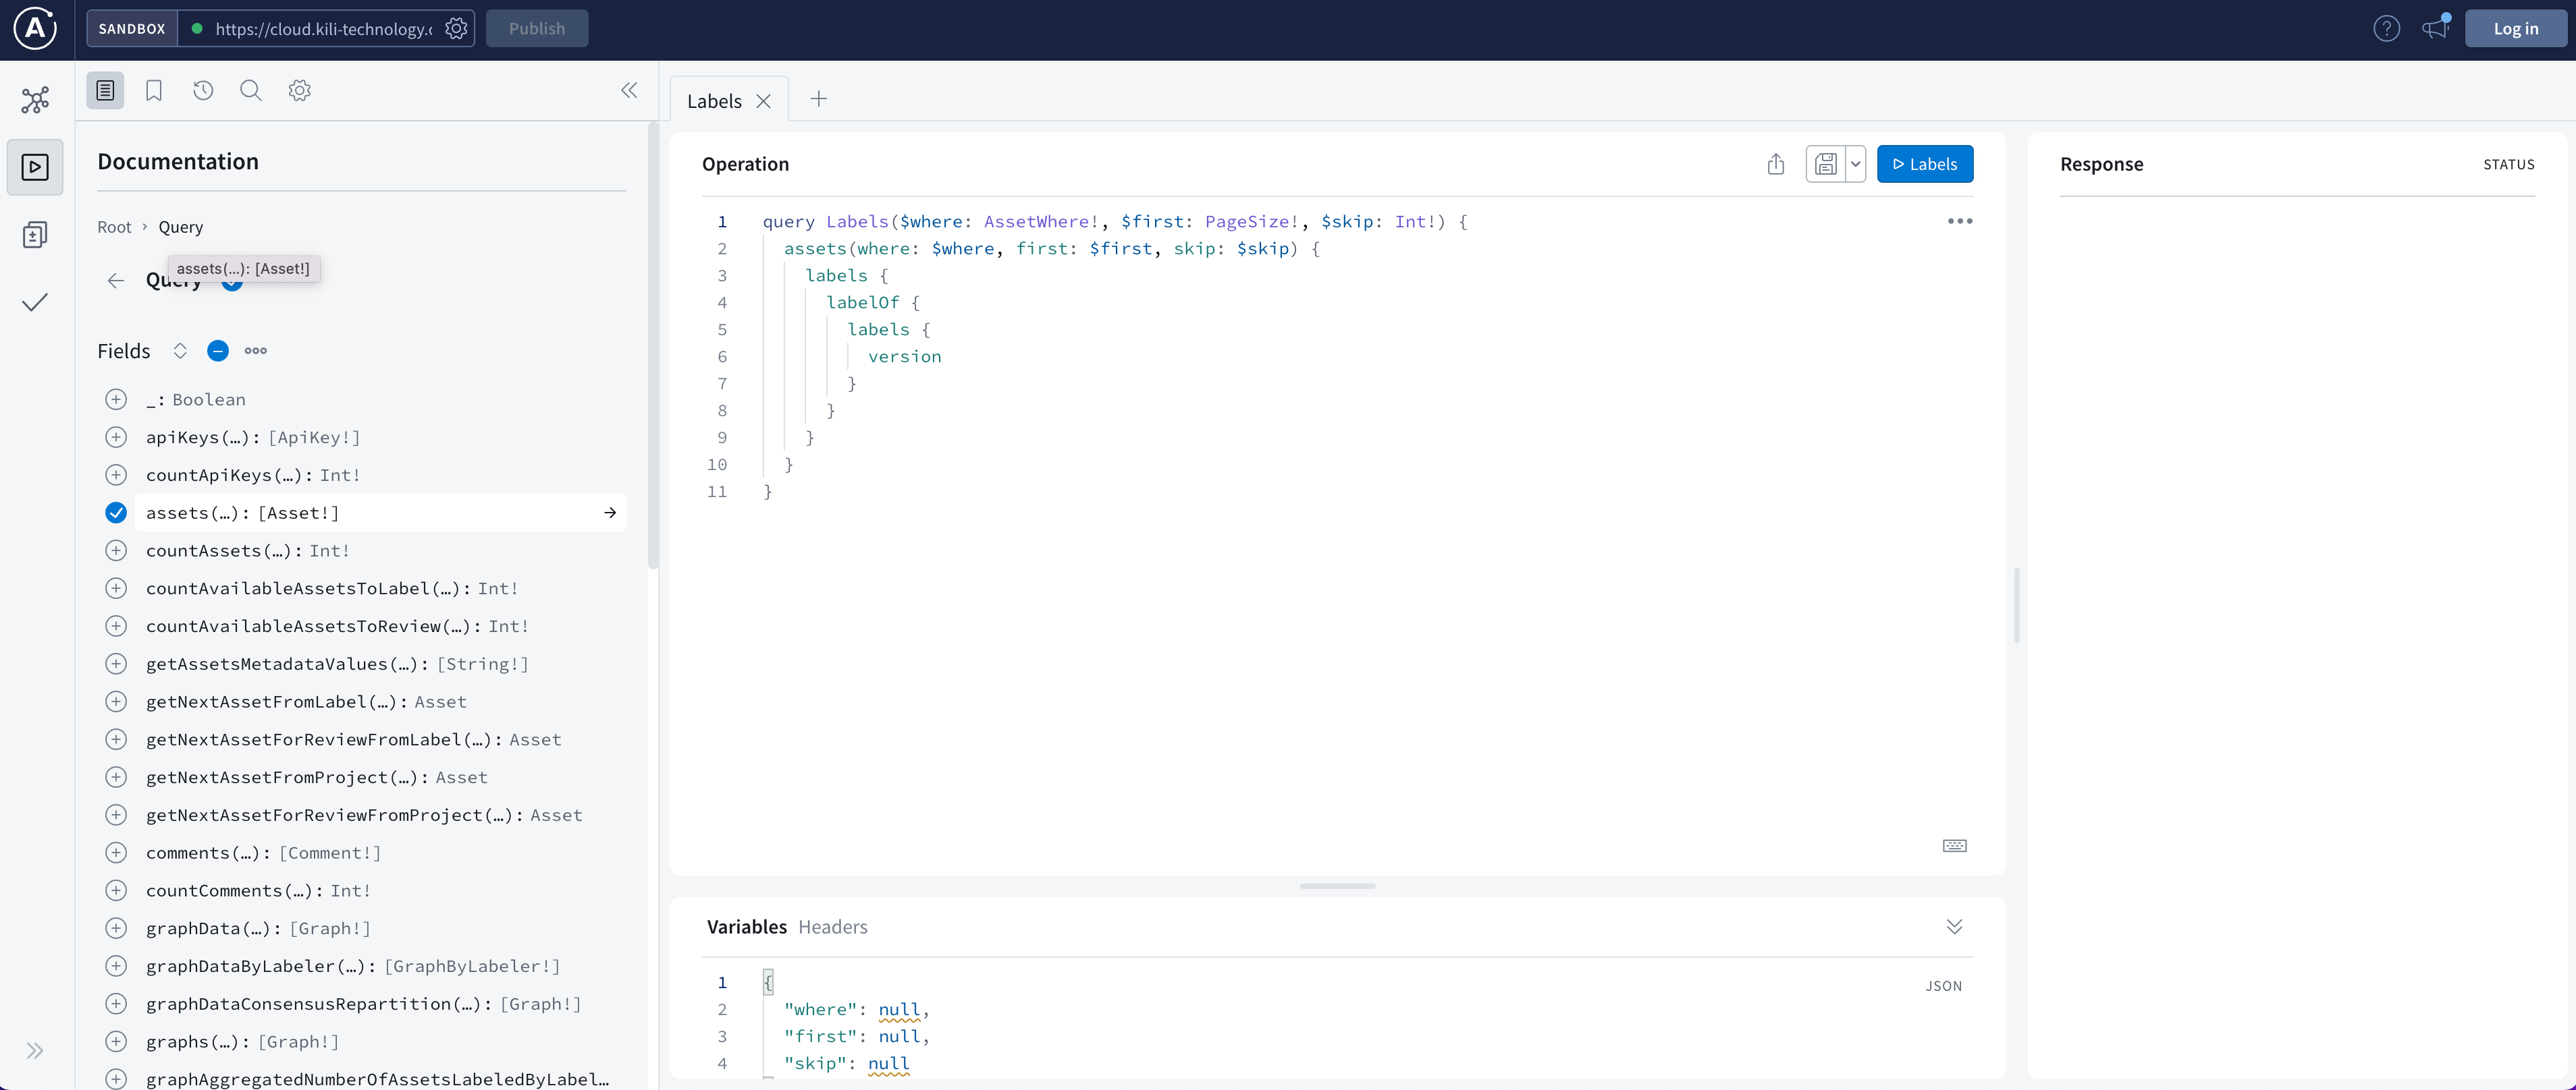This screenshot has width=2576, height=1090.
Task: Open save options dropdown arrow
Action: pyautogui.click(x=1856, y=164)
